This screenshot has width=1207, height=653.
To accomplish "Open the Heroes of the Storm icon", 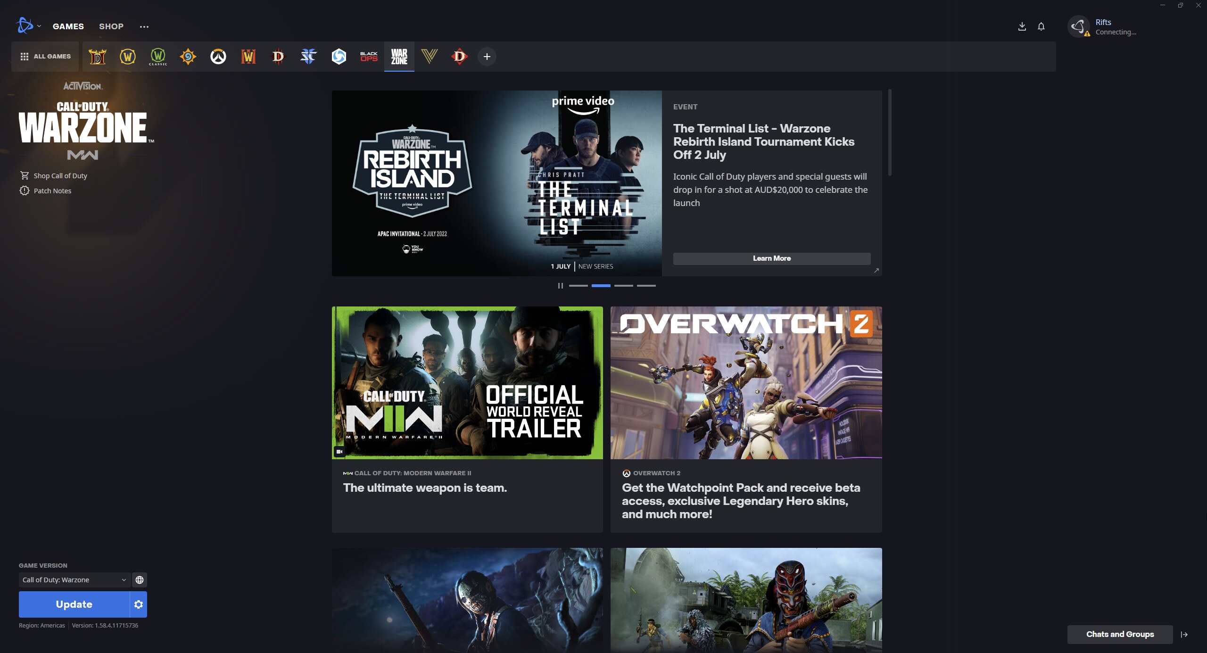I will [339, 57].
